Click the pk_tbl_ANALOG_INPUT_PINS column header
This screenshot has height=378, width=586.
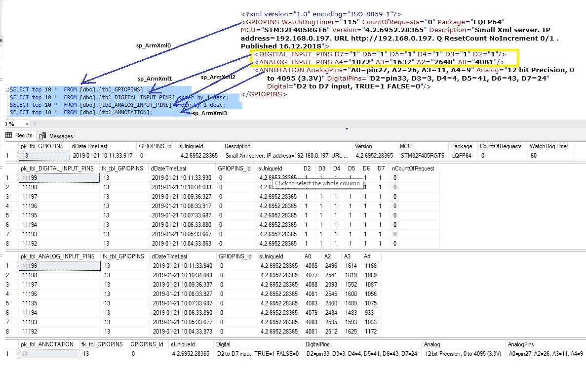(x=57, y=256)
